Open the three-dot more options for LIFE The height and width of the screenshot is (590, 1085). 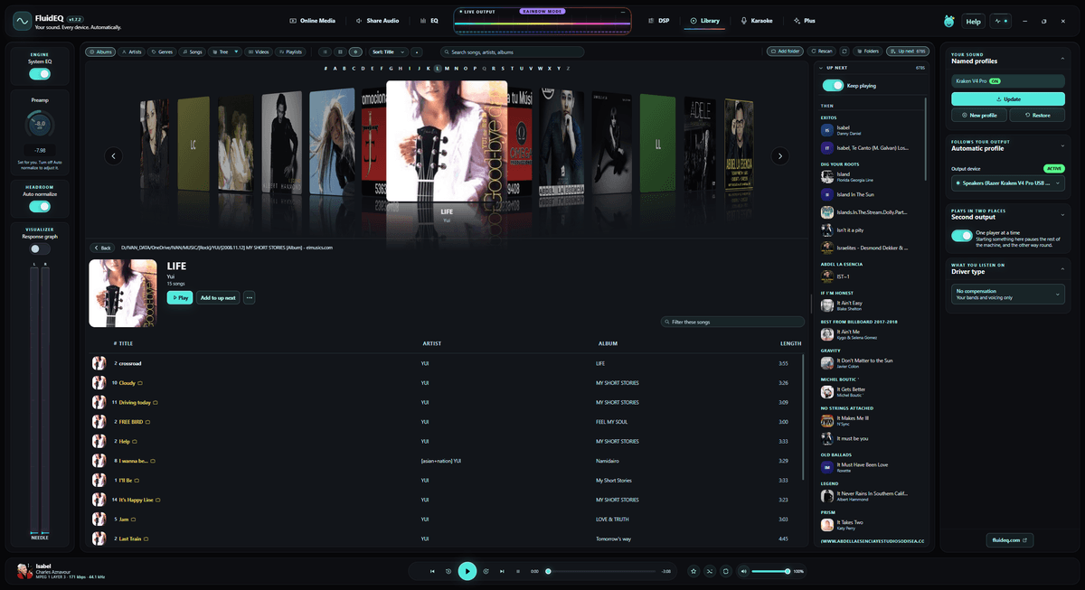(x=250, y=297)
